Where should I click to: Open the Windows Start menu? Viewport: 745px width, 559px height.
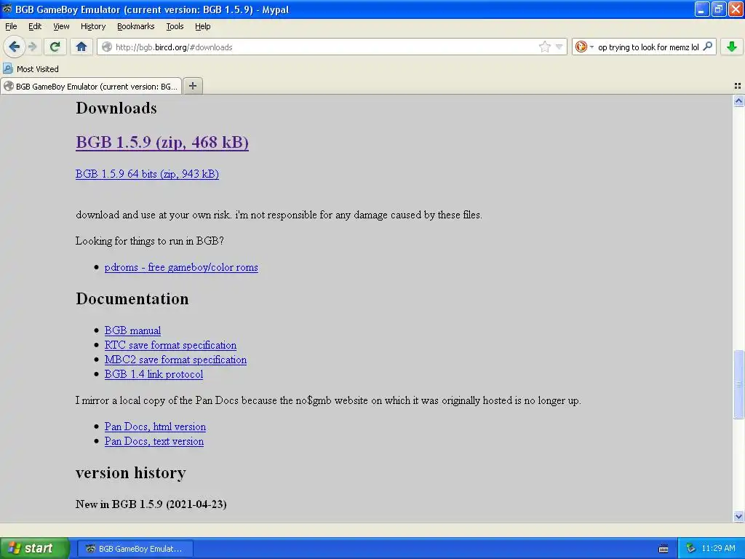click(35, 548)
